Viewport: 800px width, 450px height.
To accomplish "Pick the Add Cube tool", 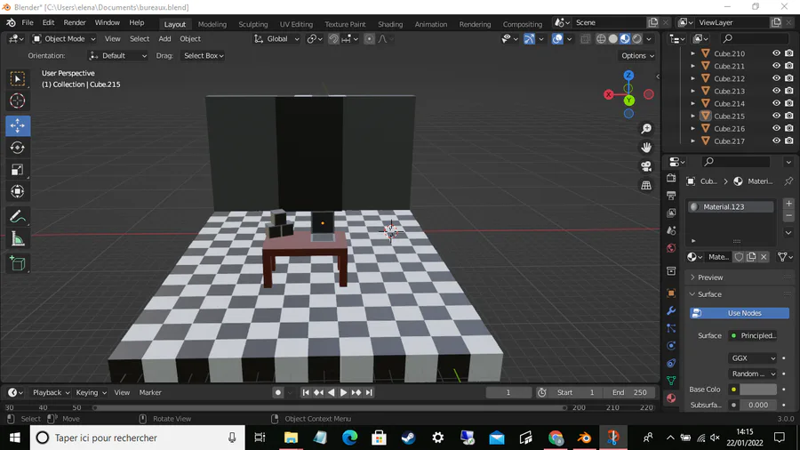I will [x=18, y=263].
